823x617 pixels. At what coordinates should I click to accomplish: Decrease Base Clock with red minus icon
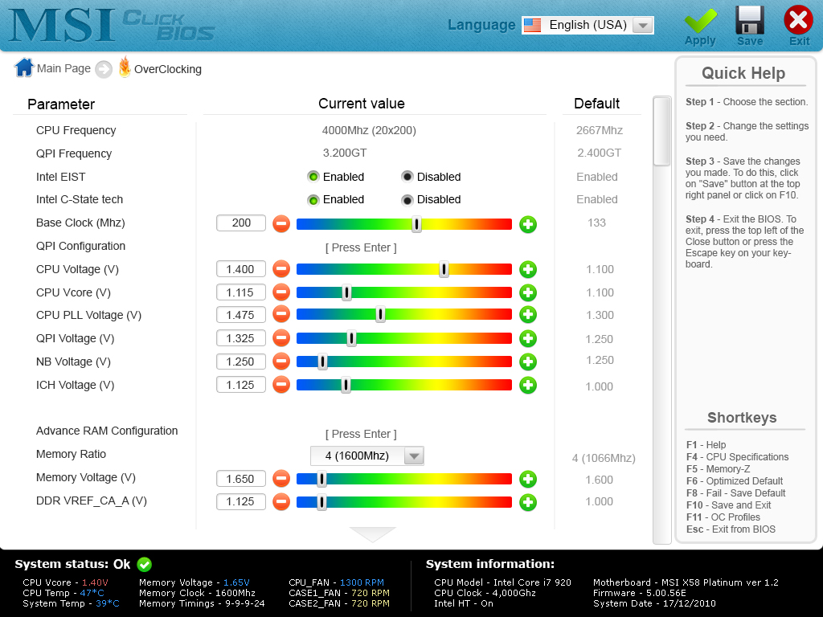[281, 224]
